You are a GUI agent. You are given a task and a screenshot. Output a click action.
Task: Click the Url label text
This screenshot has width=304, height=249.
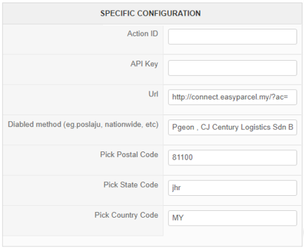pyautogui.click(x=154, y=94)
